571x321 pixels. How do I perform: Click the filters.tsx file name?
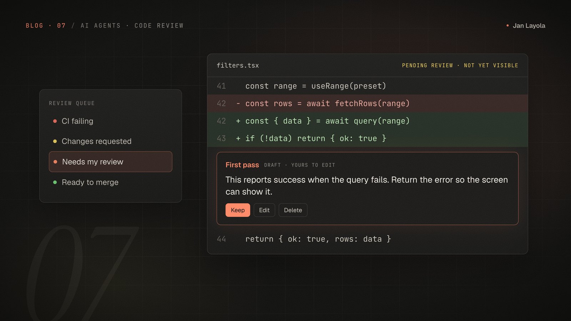click(238, 66)
